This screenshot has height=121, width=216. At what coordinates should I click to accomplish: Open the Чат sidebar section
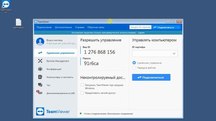coord(56,85)
